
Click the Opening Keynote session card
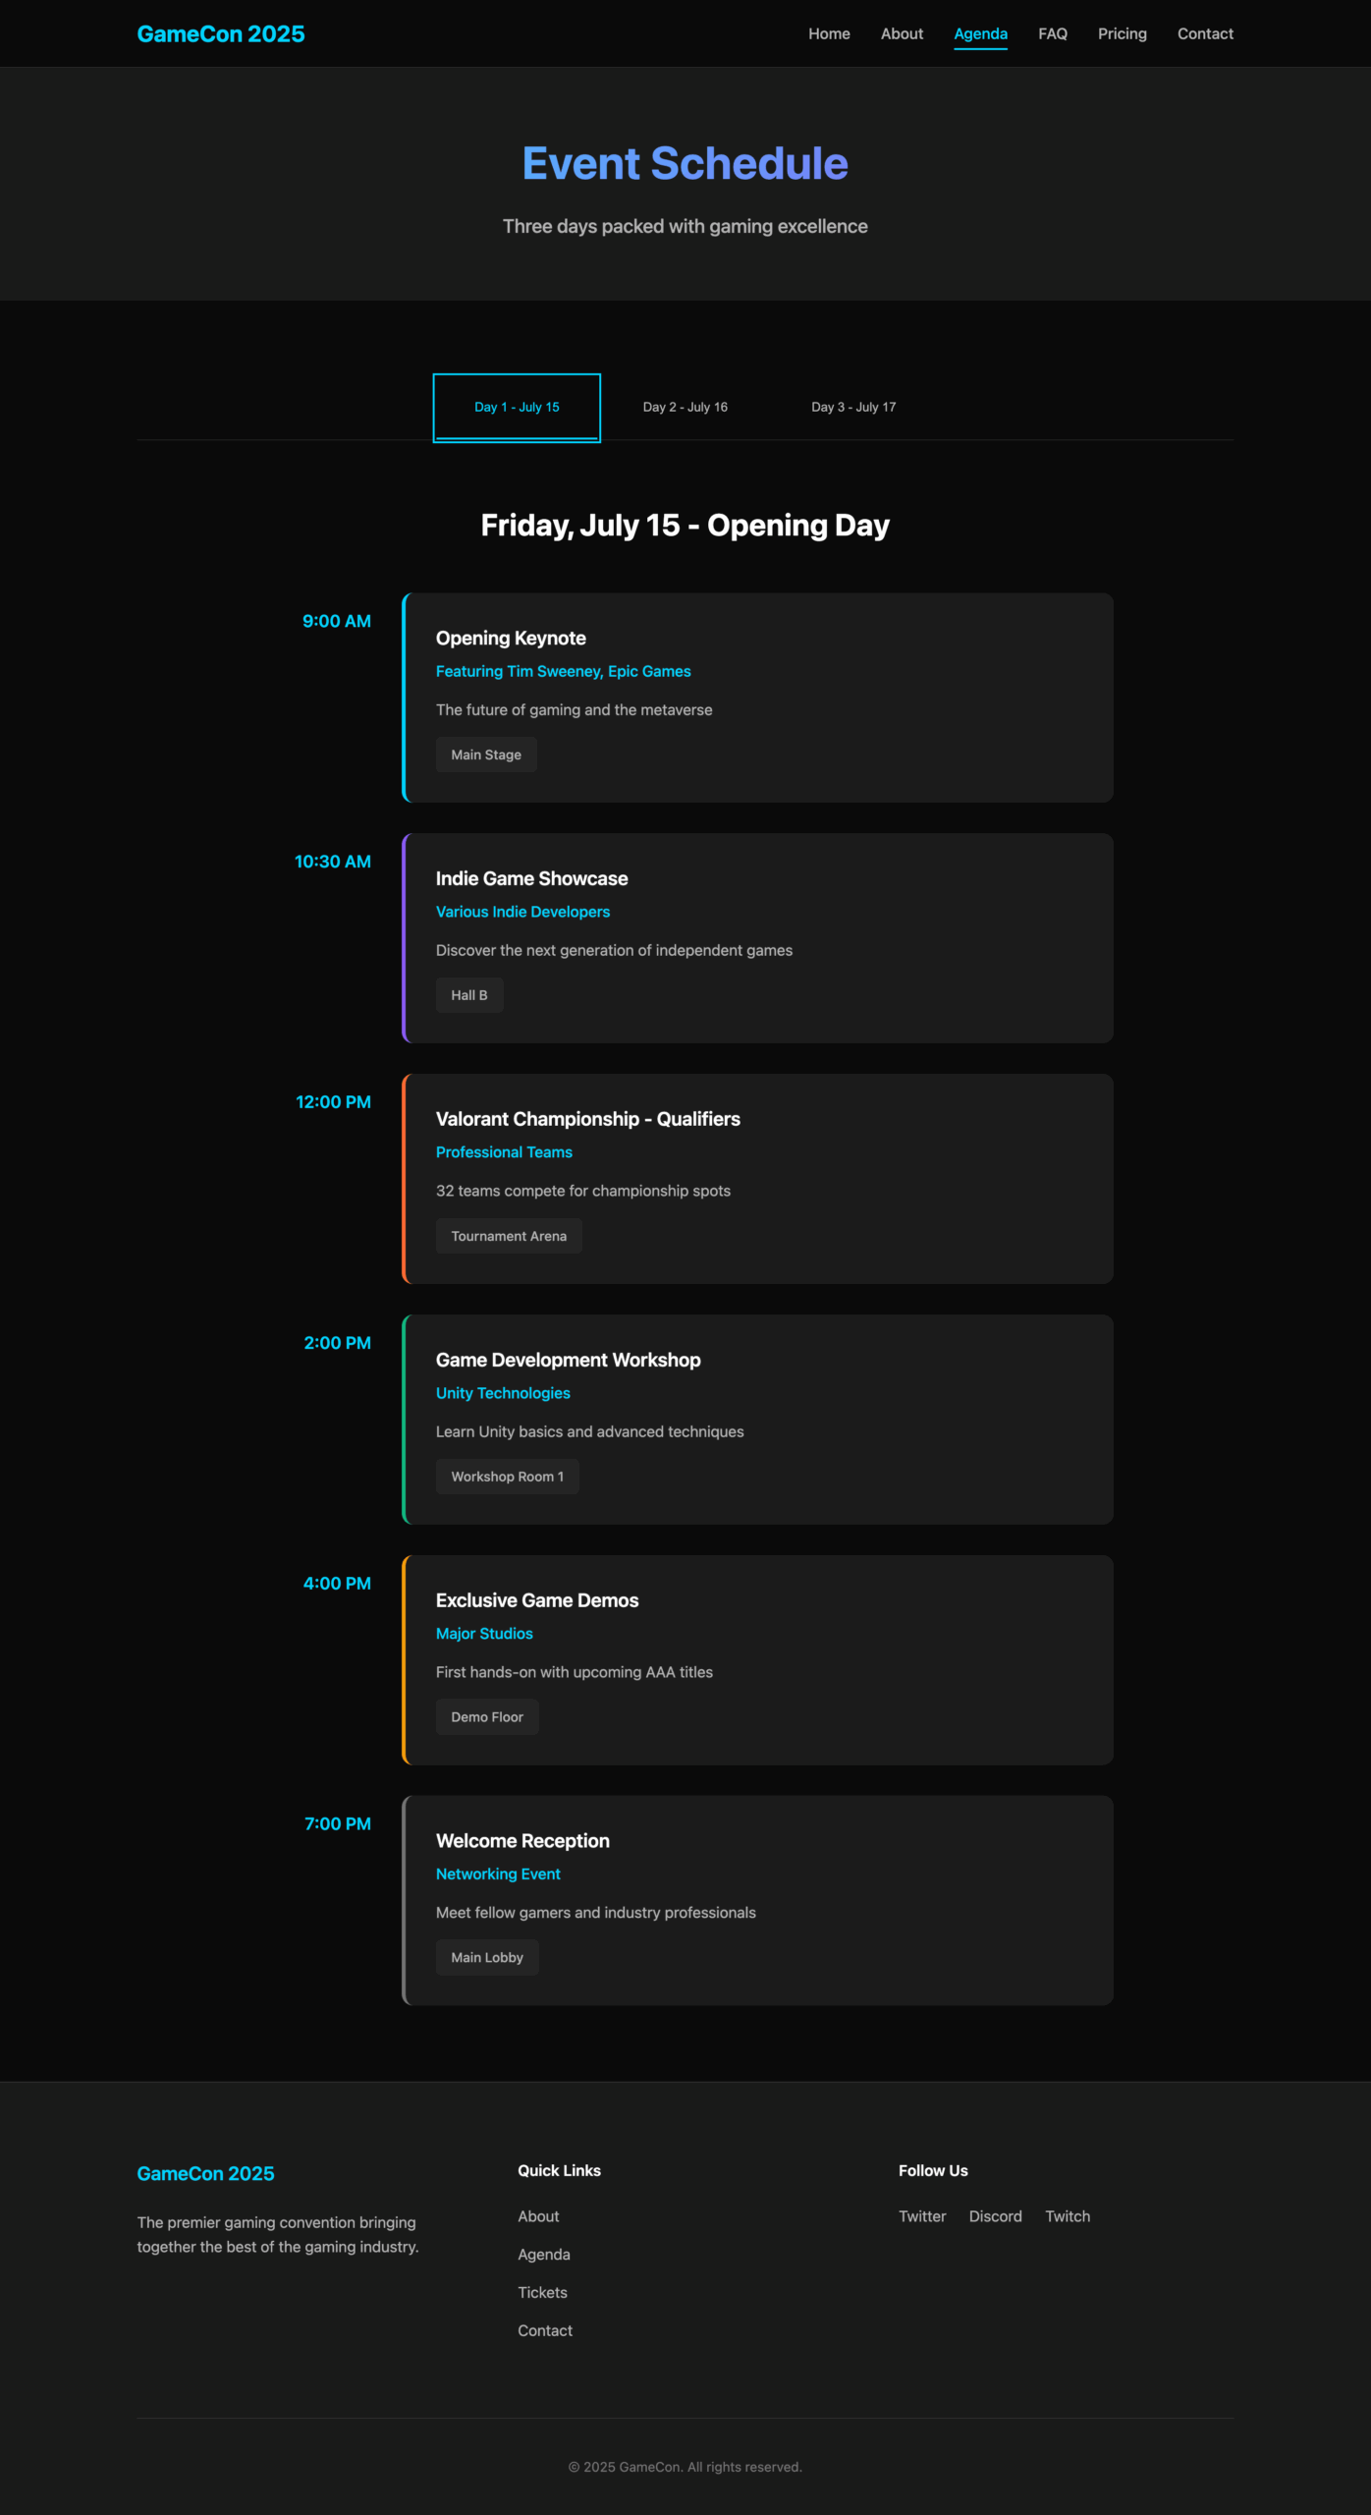(757, 697)
